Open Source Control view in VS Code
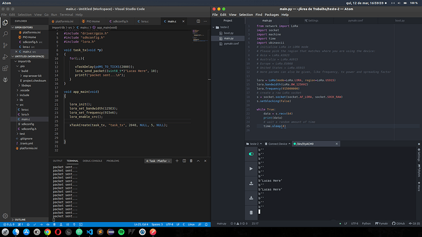 coord(5,45)
